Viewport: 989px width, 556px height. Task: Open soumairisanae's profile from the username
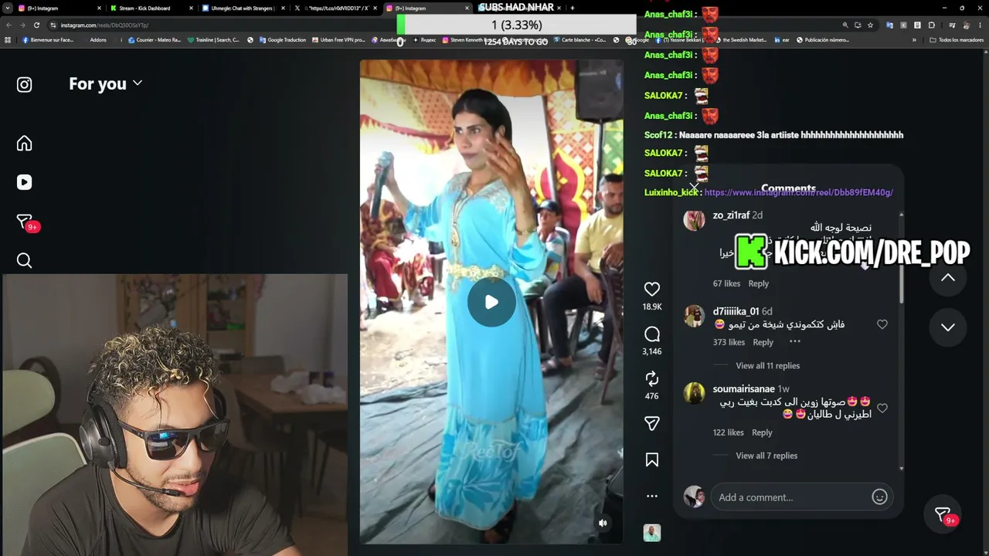[x=743, y=389]
